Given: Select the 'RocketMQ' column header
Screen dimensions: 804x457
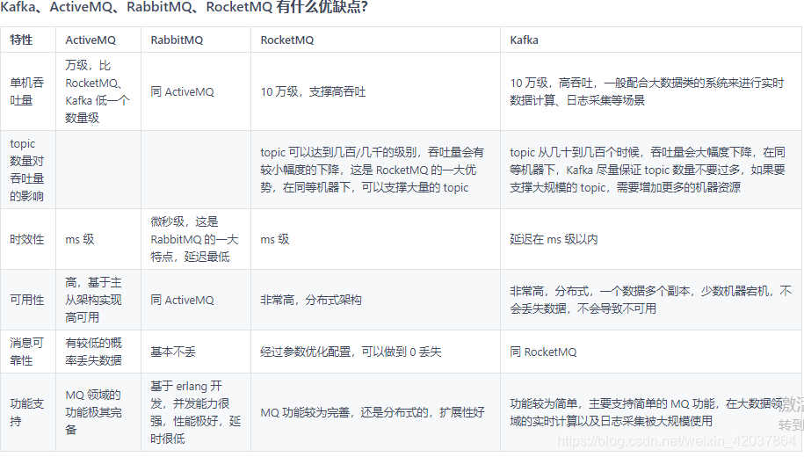Looking at the screenshot, I should coord(375,40).
